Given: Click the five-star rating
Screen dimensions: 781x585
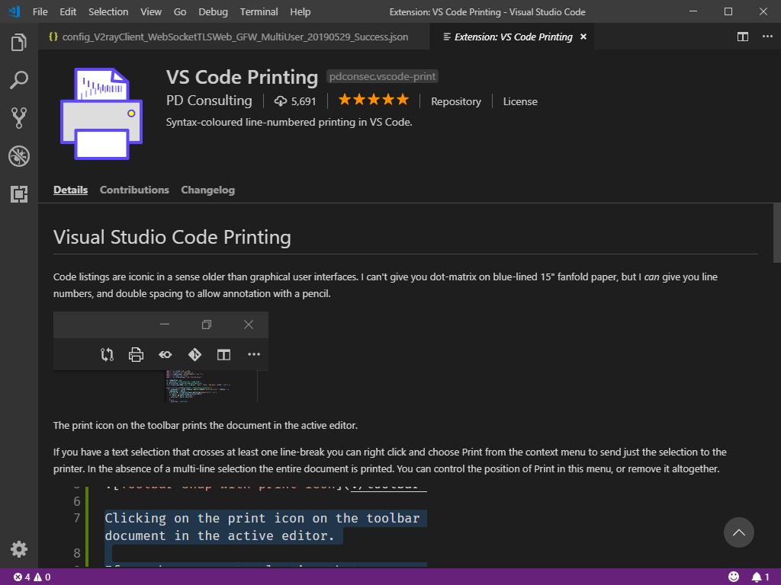Looking at the screenshot, I should coord(374,100).
